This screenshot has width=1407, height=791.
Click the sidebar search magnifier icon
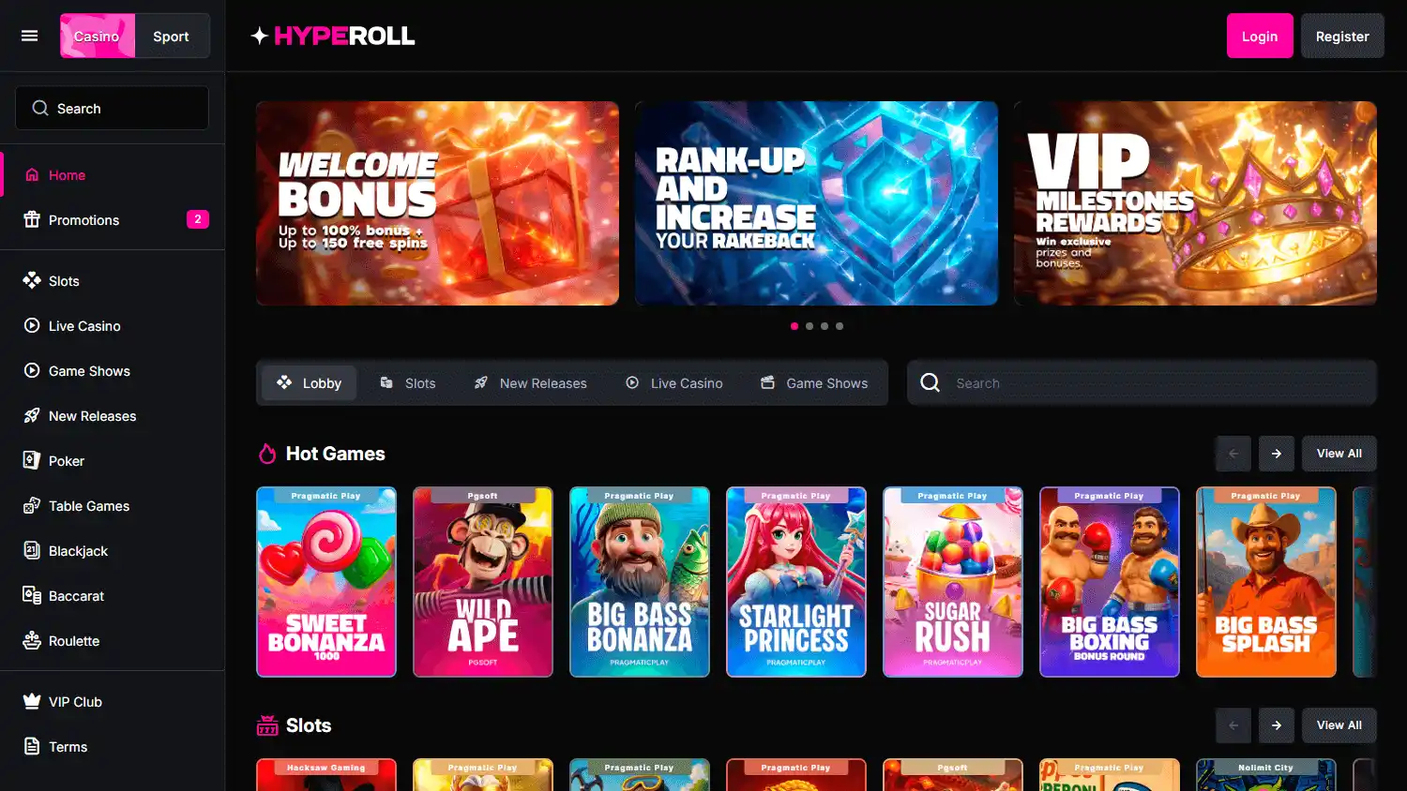pyautogui.click(x=40, y=108)
